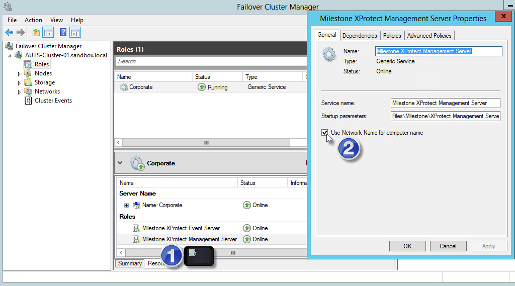515x286 pixels.
Task: Click the Roles tree node icon
Action: coord(29,64)
